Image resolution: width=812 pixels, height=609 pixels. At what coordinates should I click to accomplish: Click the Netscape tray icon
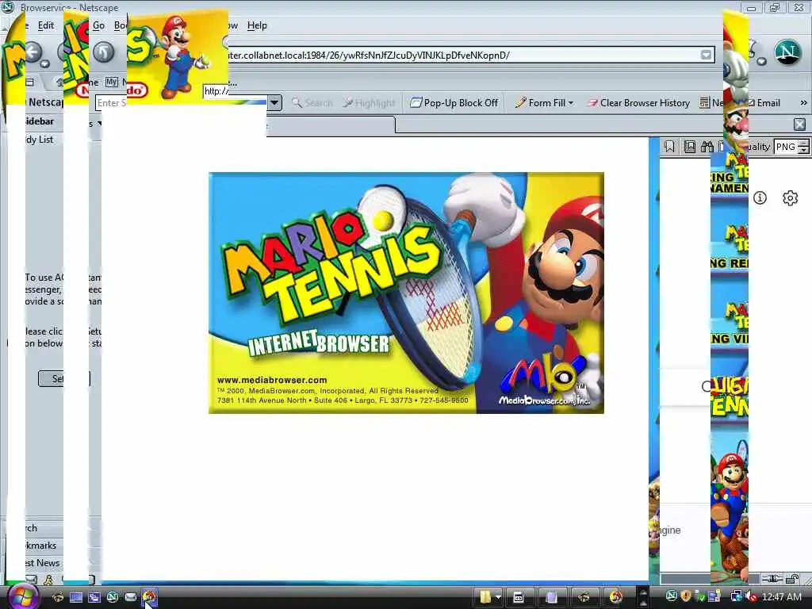671,596
